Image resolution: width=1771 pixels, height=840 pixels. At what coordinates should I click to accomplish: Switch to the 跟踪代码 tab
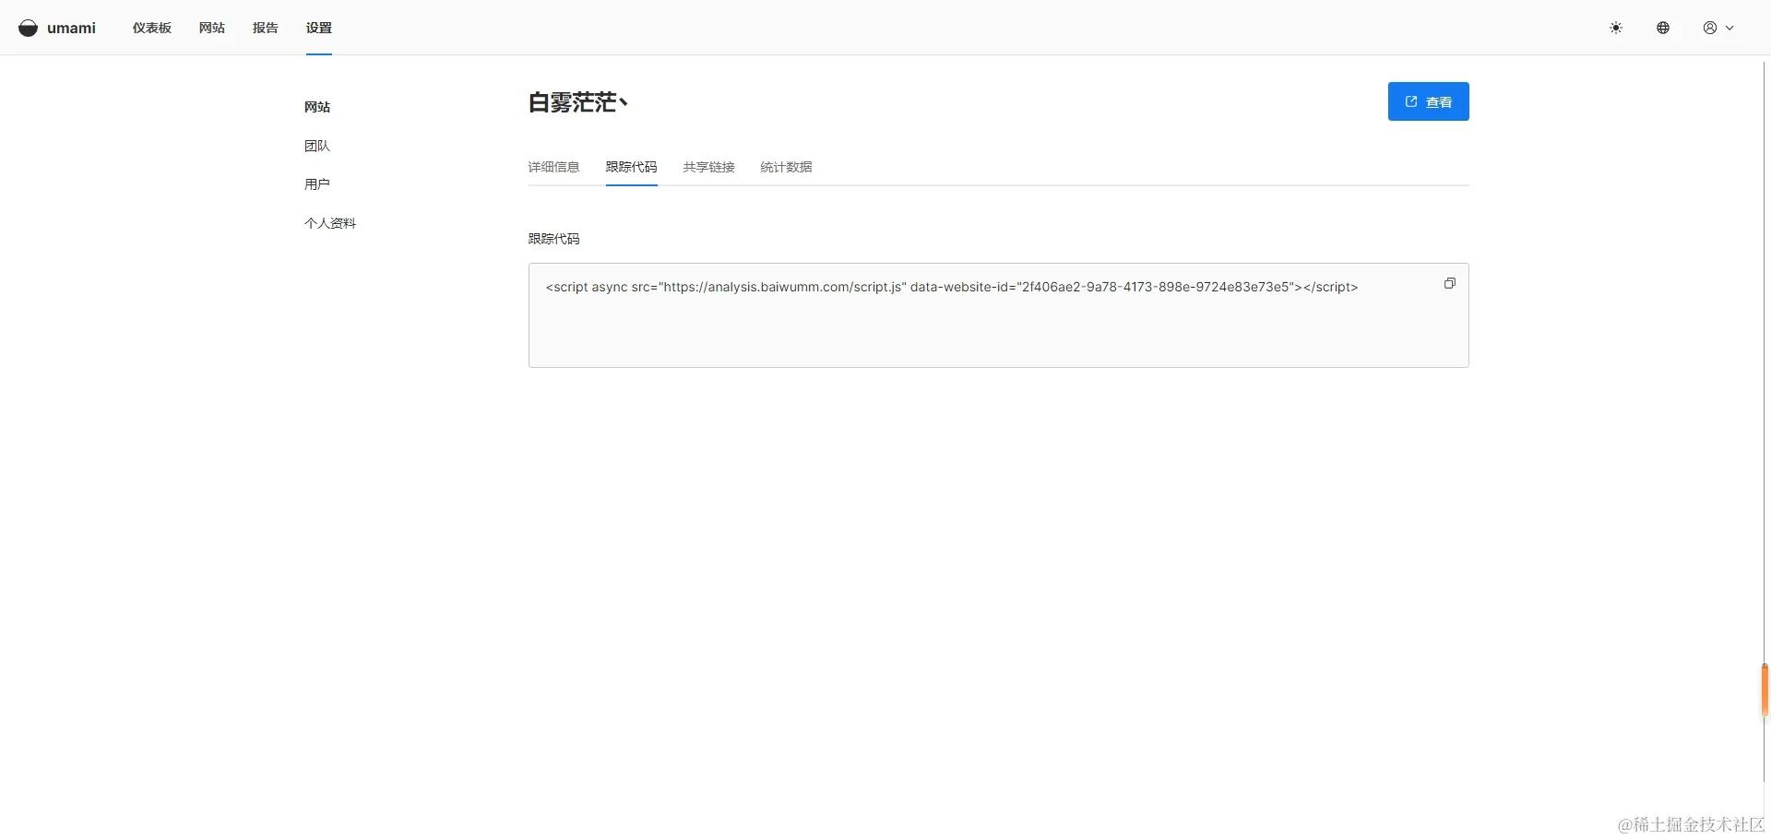[x=632, y=167]
